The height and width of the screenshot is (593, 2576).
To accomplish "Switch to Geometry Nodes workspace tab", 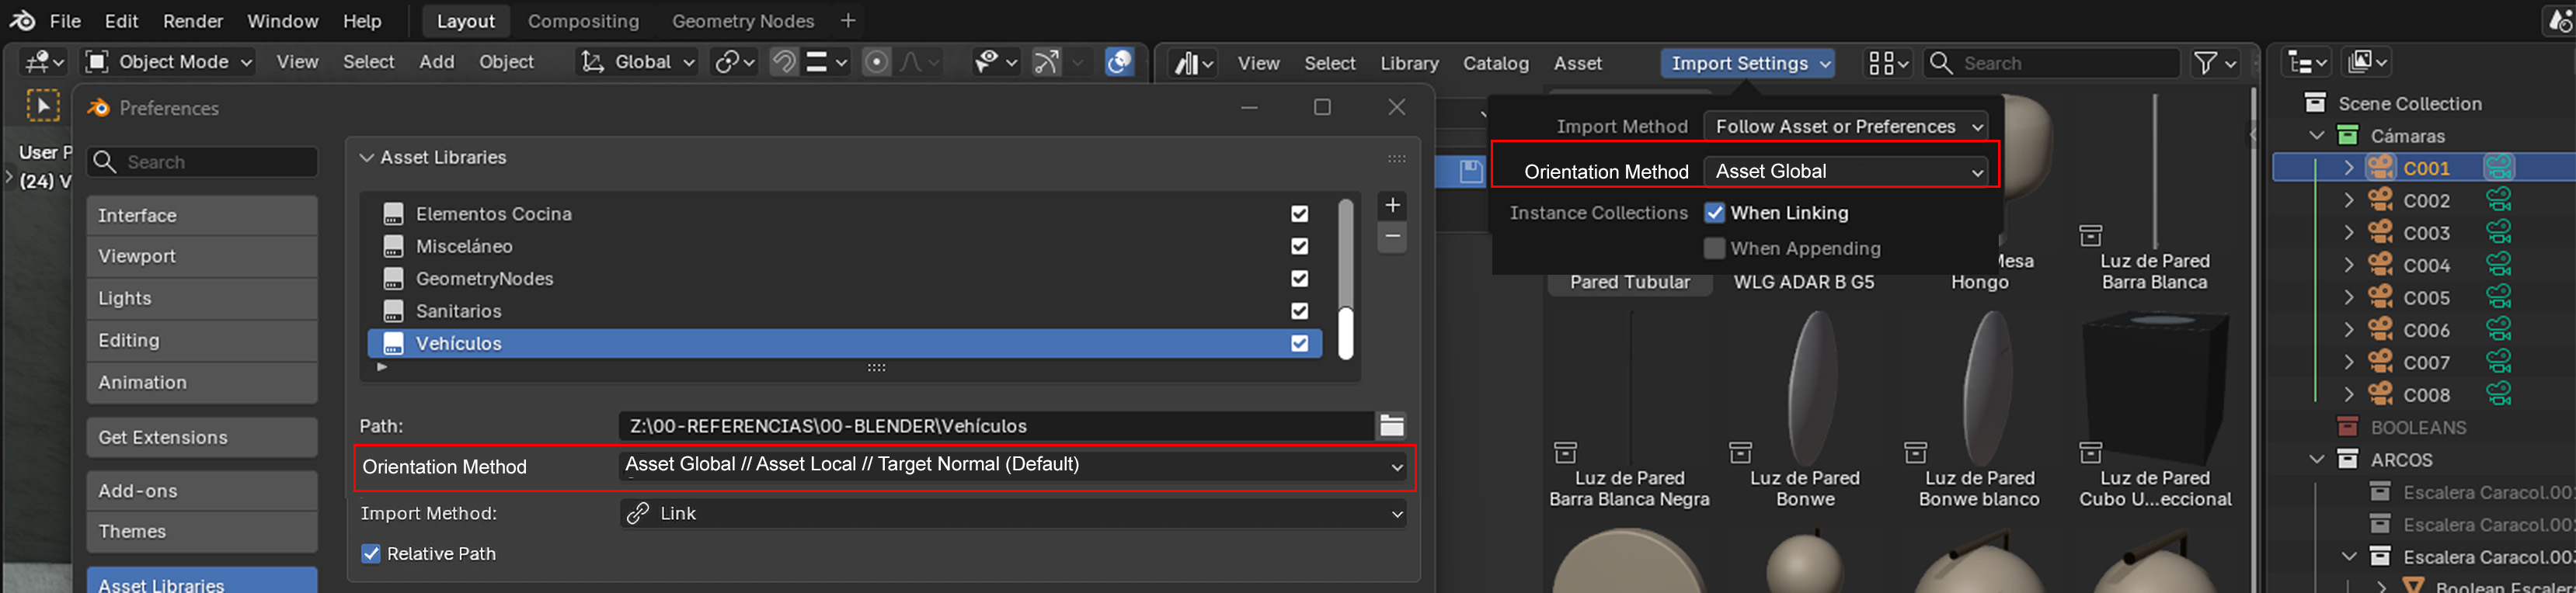I will (743, 21).
